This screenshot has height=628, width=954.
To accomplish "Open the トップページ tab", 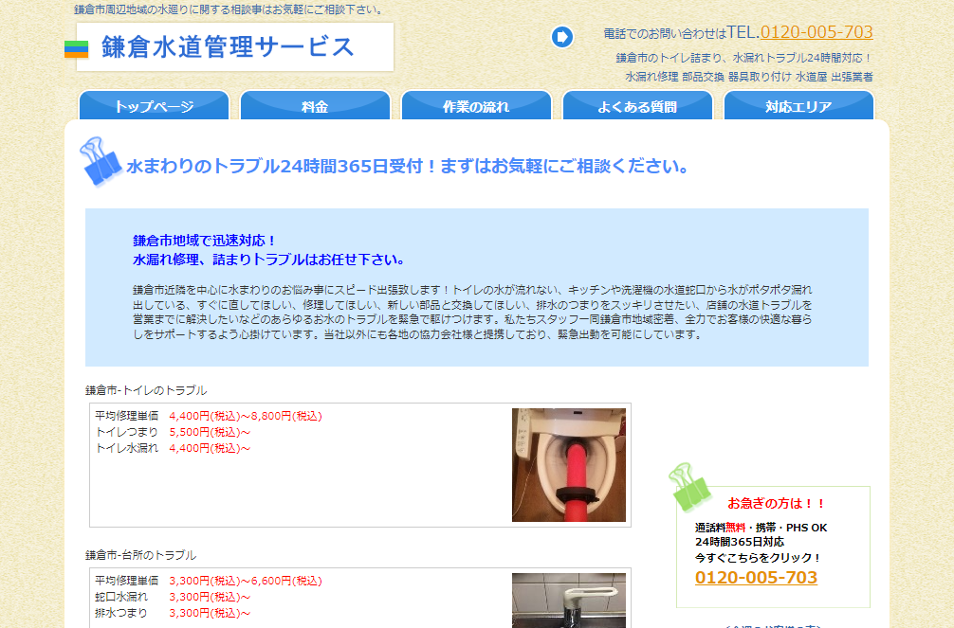I will click(154, 106).
